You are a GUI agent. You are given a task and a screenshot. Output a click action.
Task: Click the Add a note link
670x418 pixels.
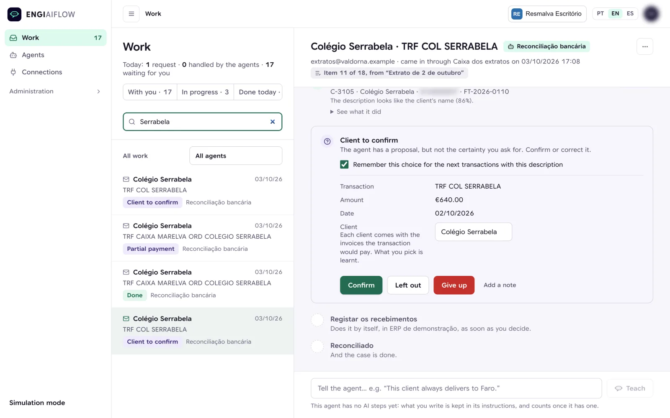[x=500, y=285]
